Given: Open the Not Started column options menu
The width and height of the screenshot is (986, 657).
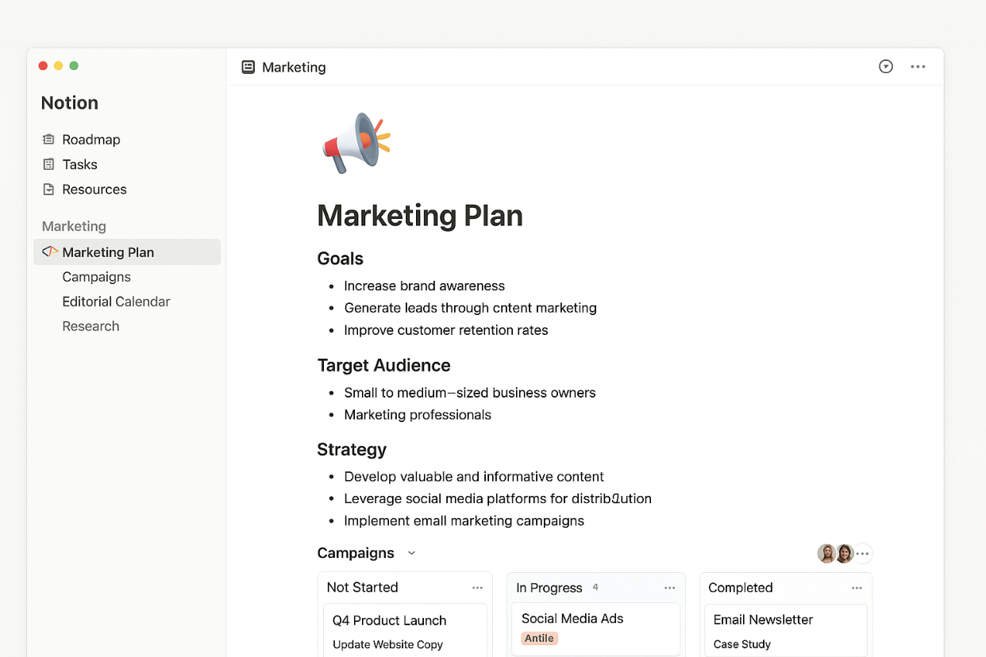Looking at the screenshot, I should [477, 588].
